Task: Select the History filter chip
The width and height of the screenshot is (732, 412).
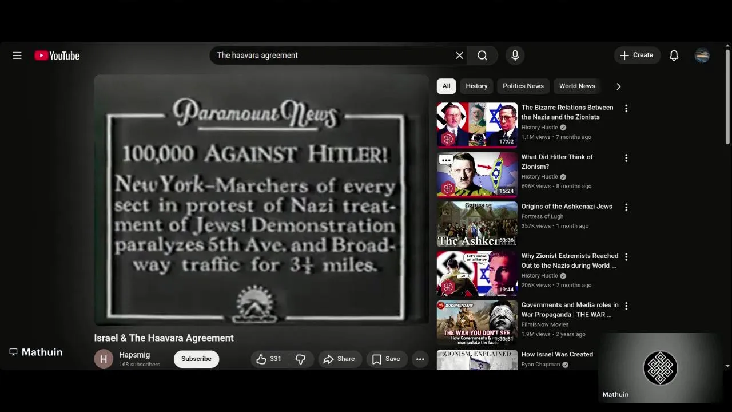Action: [476, 86]
